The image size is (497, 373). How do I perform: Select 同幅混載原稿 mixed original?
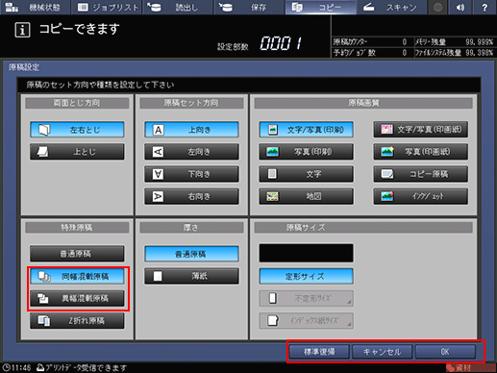[77, 276]
